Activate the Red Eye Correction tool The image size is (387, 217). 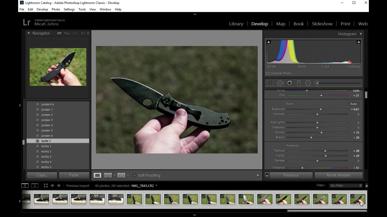point(290,83)
